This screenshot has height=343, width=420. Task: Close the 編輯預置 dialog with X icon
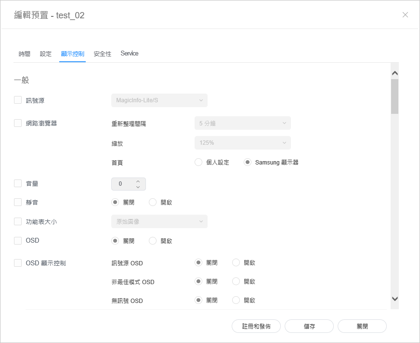(405, 15)
